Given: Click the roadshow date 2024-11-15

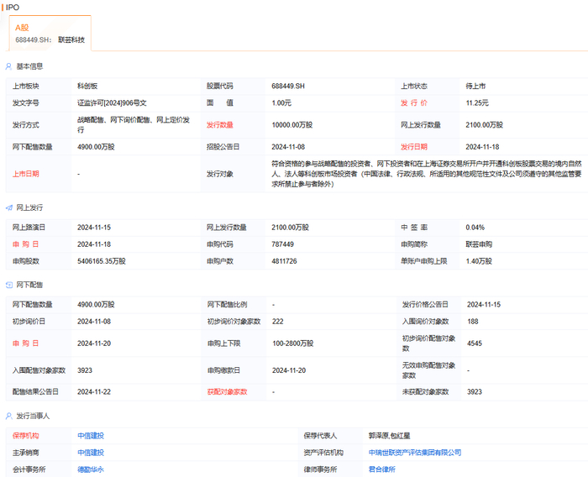Looking at the screenshot, I should 94,228.
